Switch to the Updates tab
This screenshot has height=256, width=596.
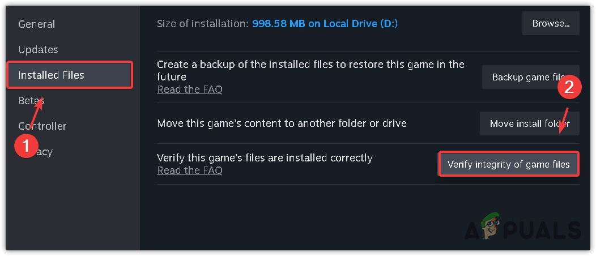point(38,50)
